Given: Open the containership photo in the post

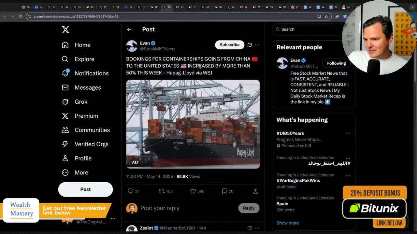Looking at the screenshot, I should click(x=193, y=124).
